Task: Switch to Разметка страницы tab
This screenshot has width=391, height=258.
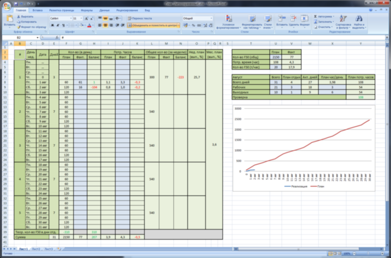Action: (61, 11)
